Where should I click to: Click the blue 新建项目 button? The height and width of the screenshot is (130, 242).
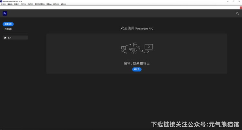[x=8, y=24]
